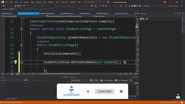Viewport: 185px width, 104px height.
Task: Restart debugging using the restart icon
Action: 106,6
